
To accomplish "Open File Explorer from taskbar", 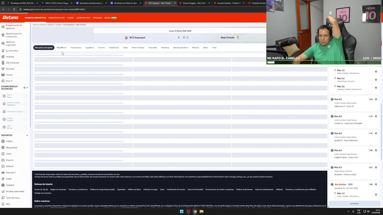I will 201,211.
